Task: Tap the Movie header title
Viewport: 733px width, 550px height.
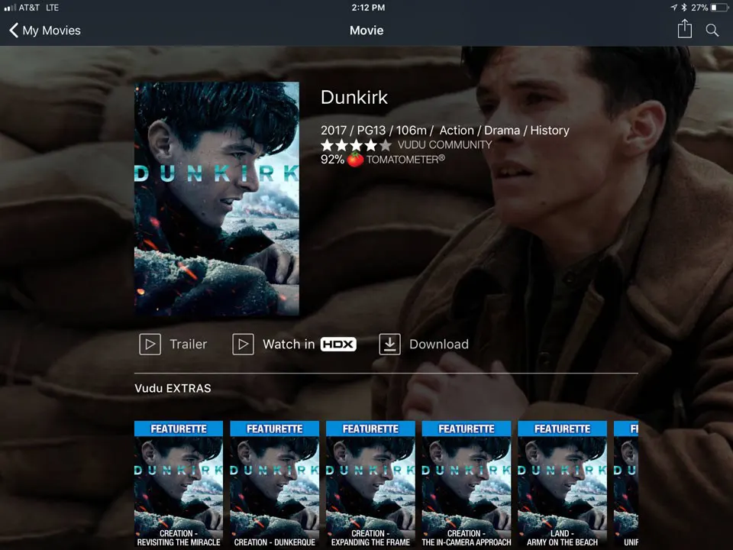Action: pyautogui.click(x=366, y=31)
